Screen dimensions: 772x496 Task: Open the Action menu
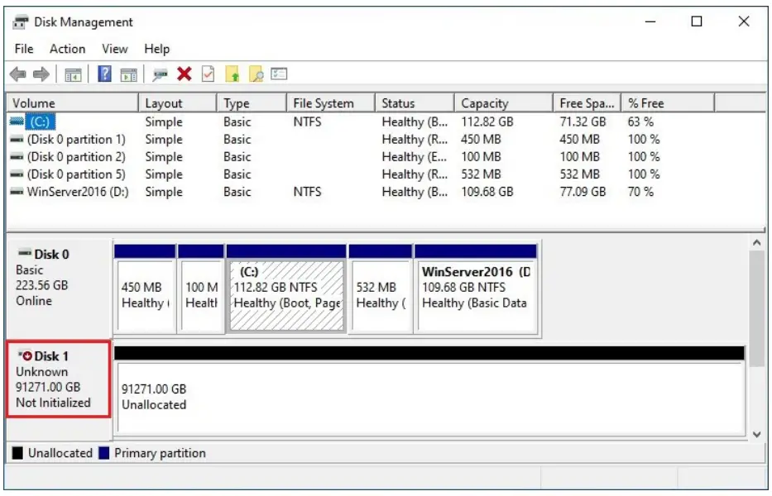tap(66, 49)
